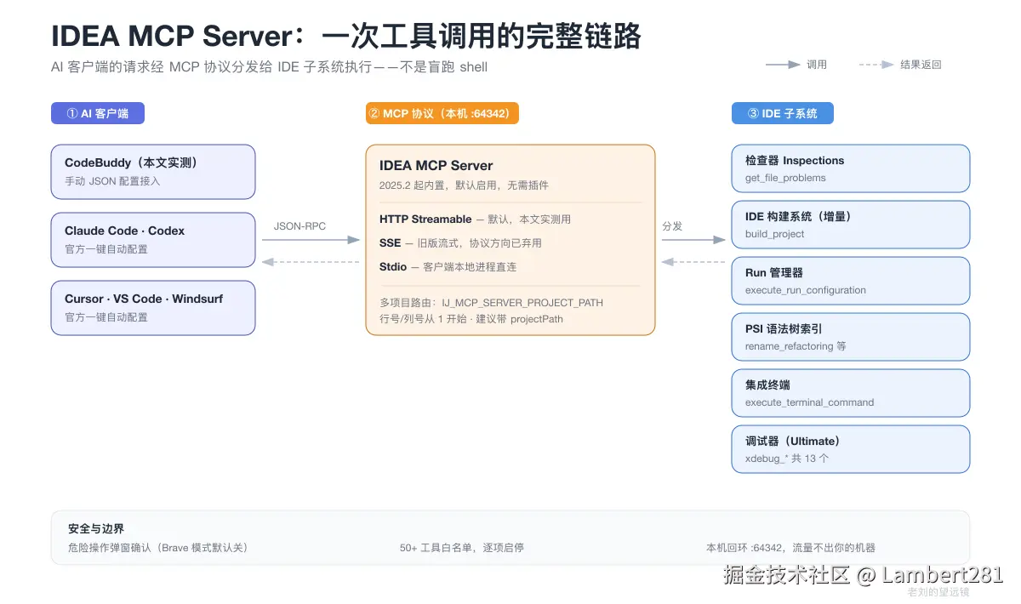The width and height of the screenshot is (1021, 604).
Task: Click the "分发" arrow label
Action: pyautogui.click(x=672, y=226)
